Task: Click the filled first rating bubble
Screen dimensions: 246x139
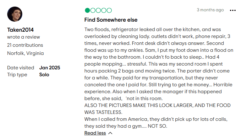Action: (x=87, y=10)
